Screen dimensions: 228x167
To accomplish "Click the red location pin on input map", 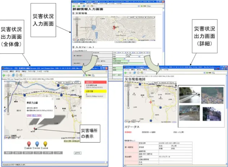I will 114,27.
